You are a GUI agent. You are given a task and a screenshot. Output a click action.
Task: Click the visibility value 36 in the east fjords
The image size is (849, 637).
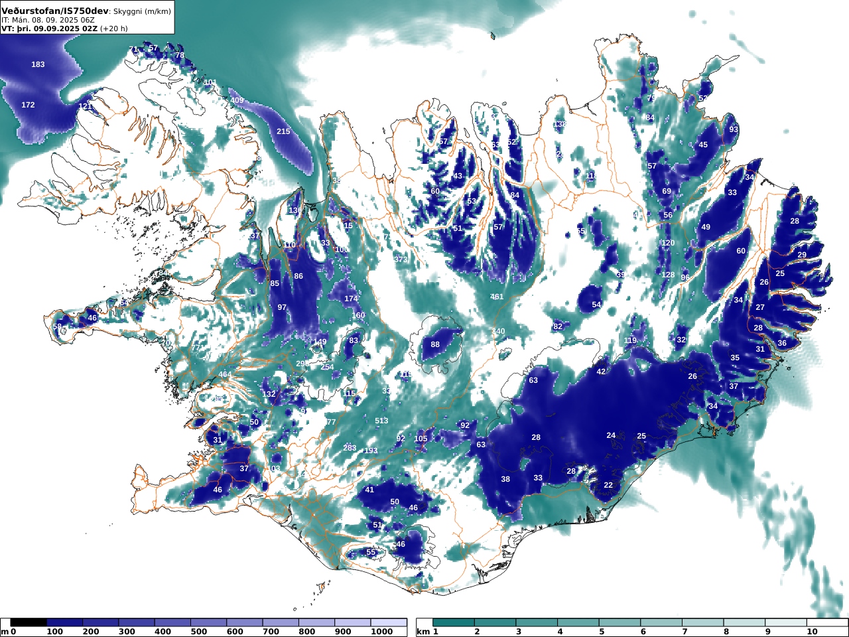[782, 343]
